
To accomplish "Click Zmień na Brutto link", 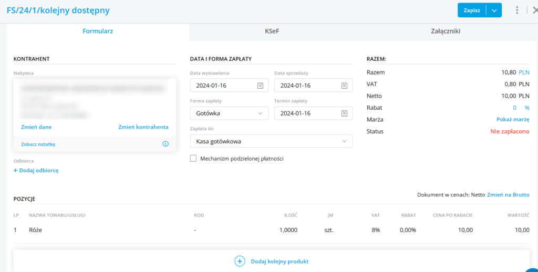I will [x=508, y=195].
